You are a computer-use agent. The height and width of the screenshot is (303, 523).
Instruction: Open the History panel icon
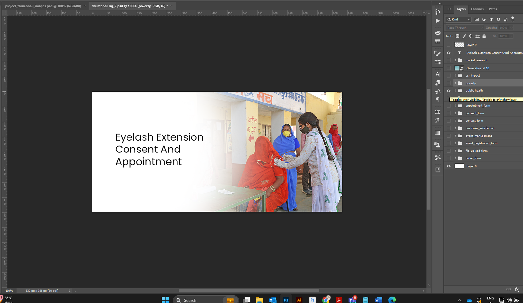438,12
